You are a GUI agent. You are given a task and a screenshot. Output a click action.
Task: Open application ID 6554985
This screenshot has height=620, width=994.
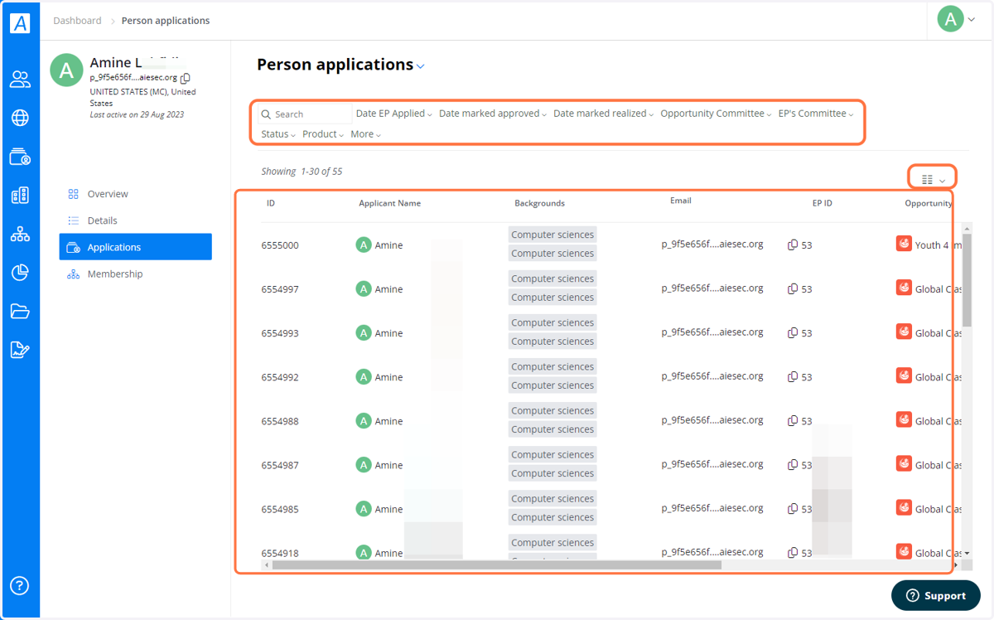(280, 509)
